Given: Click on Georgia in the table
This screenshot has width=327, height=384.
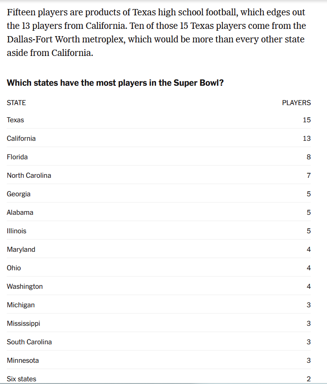Looking at the screenshot, I should (x=18, y=194).
